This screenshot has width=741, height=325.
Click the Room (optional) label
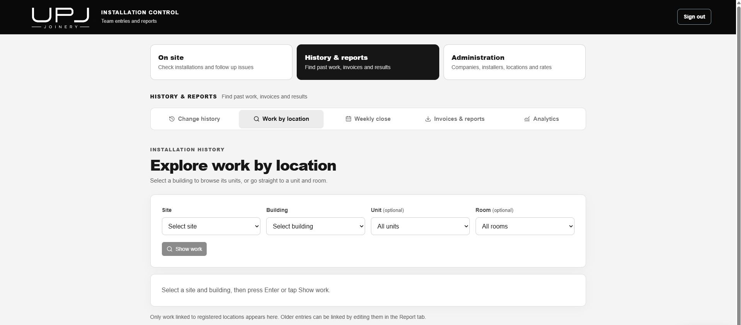point(495,210)
